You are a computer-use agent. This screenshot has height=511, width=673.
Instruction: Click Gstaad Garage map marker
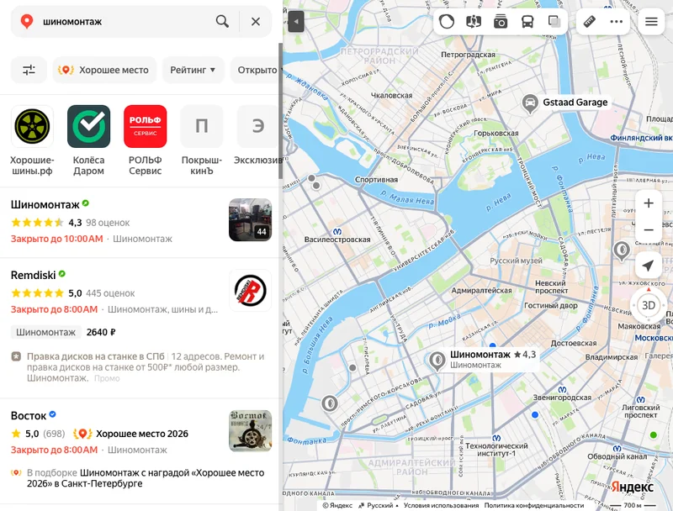530,103
